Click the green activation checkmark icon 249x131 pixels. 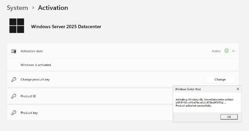click(227, 51)
